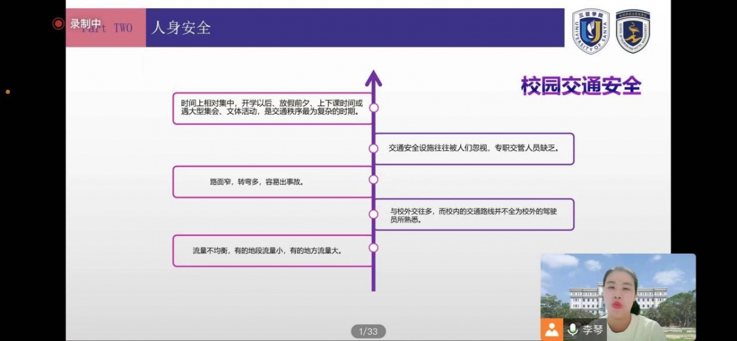
Task: Click the microphone icon beside 李琴
Action: click(573, 330)
